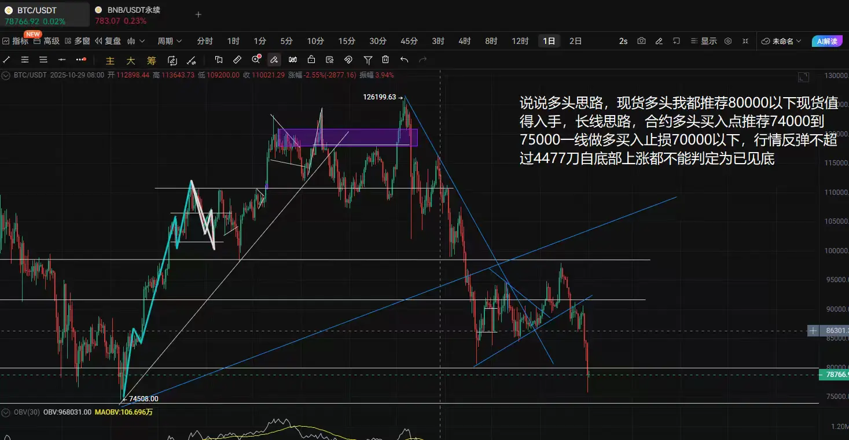Open the edit drawings list icon

[330, 60]
